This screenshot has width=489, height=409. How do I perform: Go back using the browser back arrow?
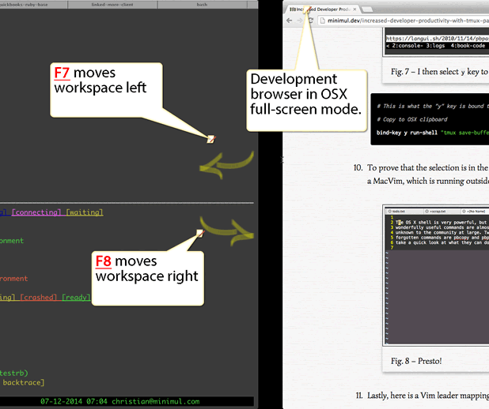[289, 21]
